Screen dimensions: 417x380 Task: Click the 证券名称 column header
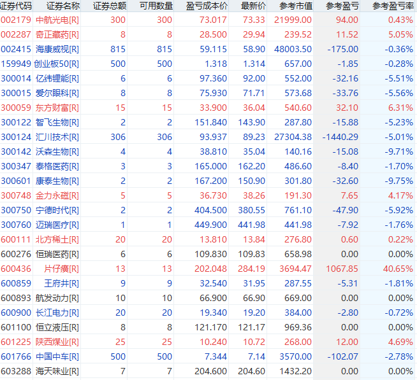[63, 6]
